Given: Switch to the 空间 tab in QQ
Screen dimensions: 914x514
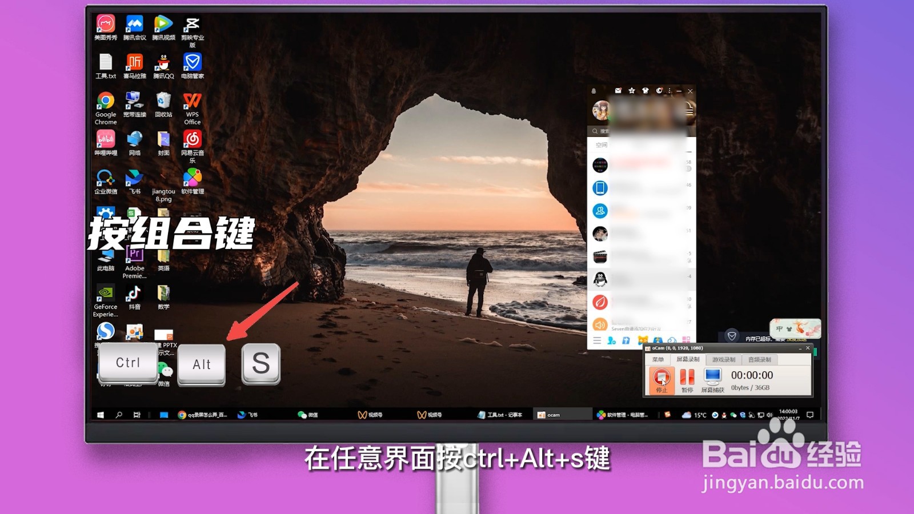Looking at the screenshot, I should (x=602, y=145).
